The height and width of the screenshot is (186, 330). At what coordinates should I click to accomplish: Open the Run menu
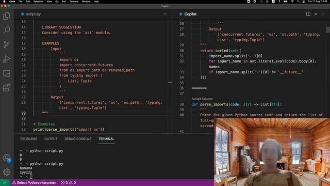pos(64,2)
